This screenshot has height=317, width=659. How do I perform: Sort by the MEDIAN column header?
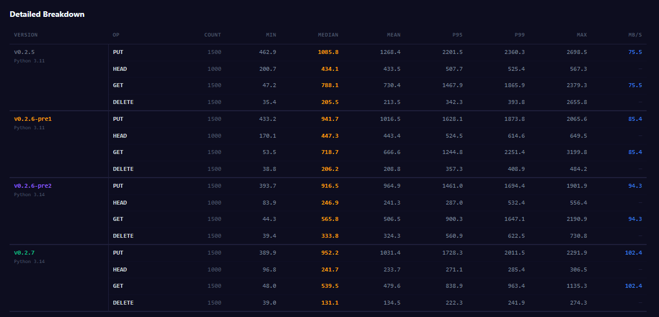click(x=328, y=35)
